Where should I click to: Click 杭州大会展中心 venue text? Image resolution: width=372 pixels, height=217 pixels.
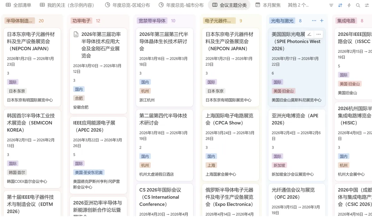[x=351, y=174]
